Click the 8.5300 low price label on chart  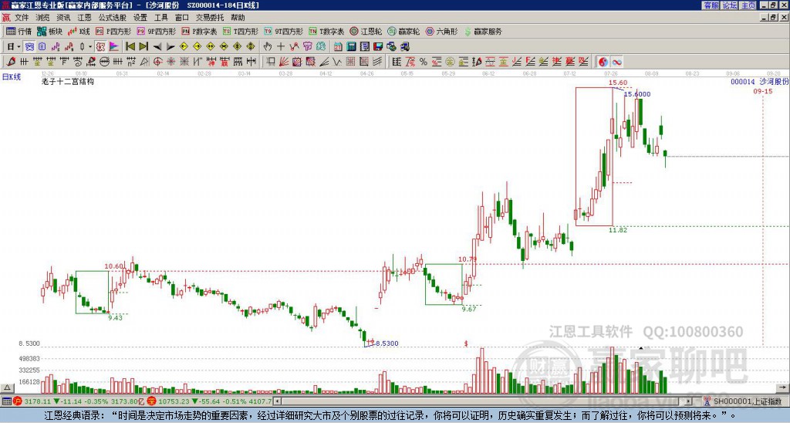[x=387, y=343]
